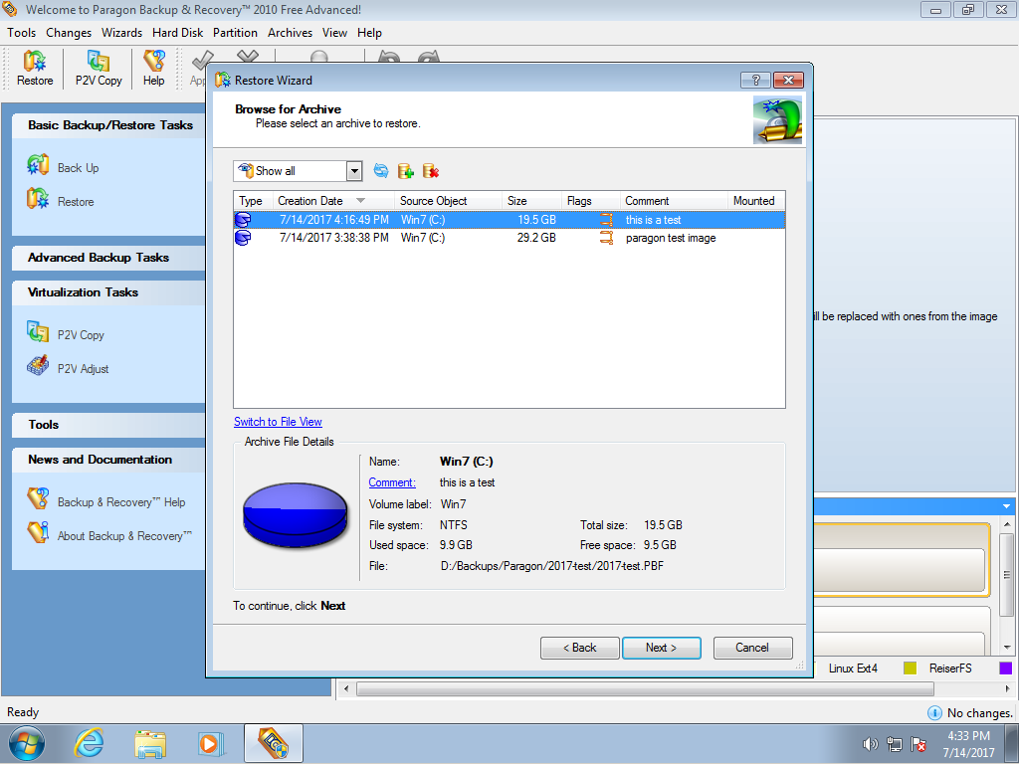The image size is (1019, 764).
Task: Click the Comment link in archive details
Action: point(392,482)
